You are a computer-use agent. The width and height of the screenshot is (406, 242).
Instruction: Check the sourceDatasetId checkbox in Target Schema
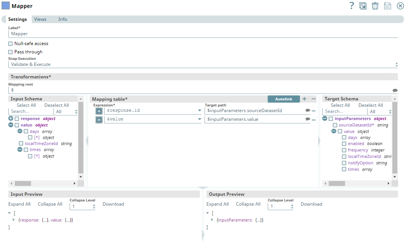335,125
